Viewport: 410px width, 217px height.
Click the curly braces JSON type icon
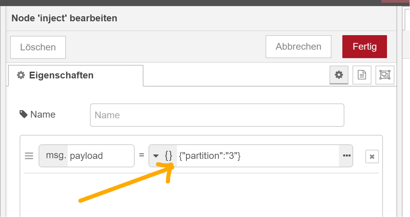[168, 156]
